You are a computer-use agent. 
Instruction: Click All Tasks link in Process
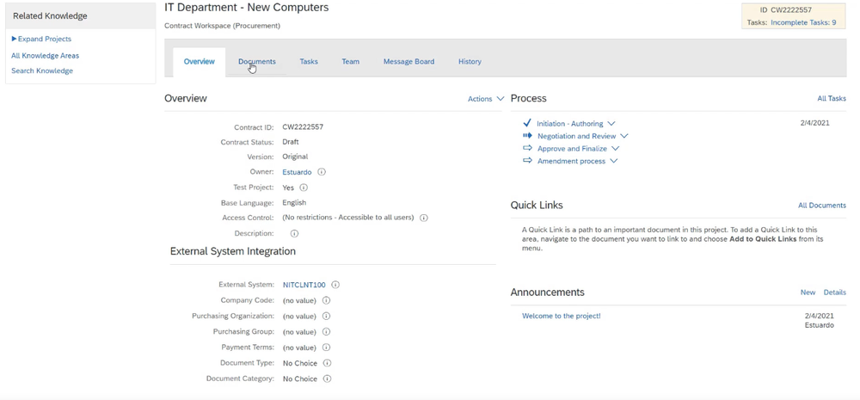pos(832,98)
